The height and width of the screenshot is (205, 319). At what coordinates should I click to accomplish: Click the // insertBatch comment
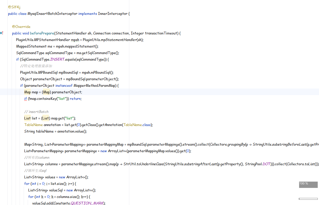click(x=36, y=112)
